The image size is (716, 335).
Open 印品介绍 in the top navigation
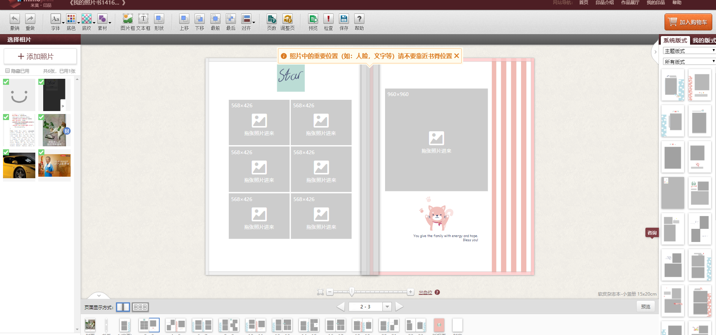tap(605, 3)
